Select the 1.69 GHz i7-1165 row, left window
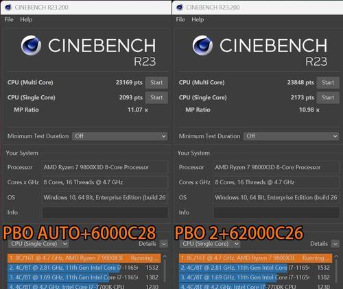The height and width of the screenshot is (289, 343). coord(84,277)
